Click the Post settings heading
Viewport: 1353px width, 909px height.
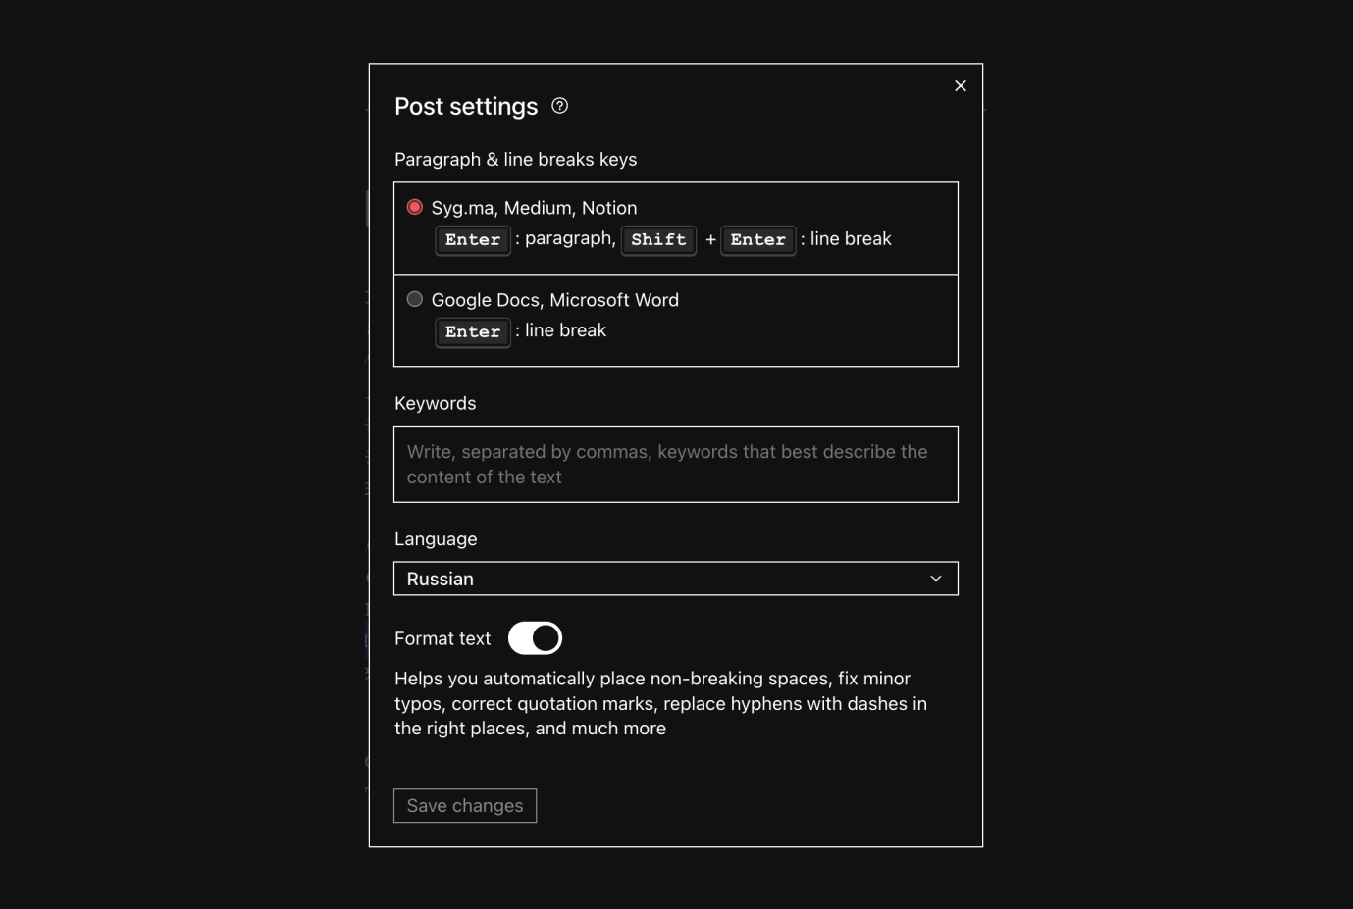[x=466, y=106]
